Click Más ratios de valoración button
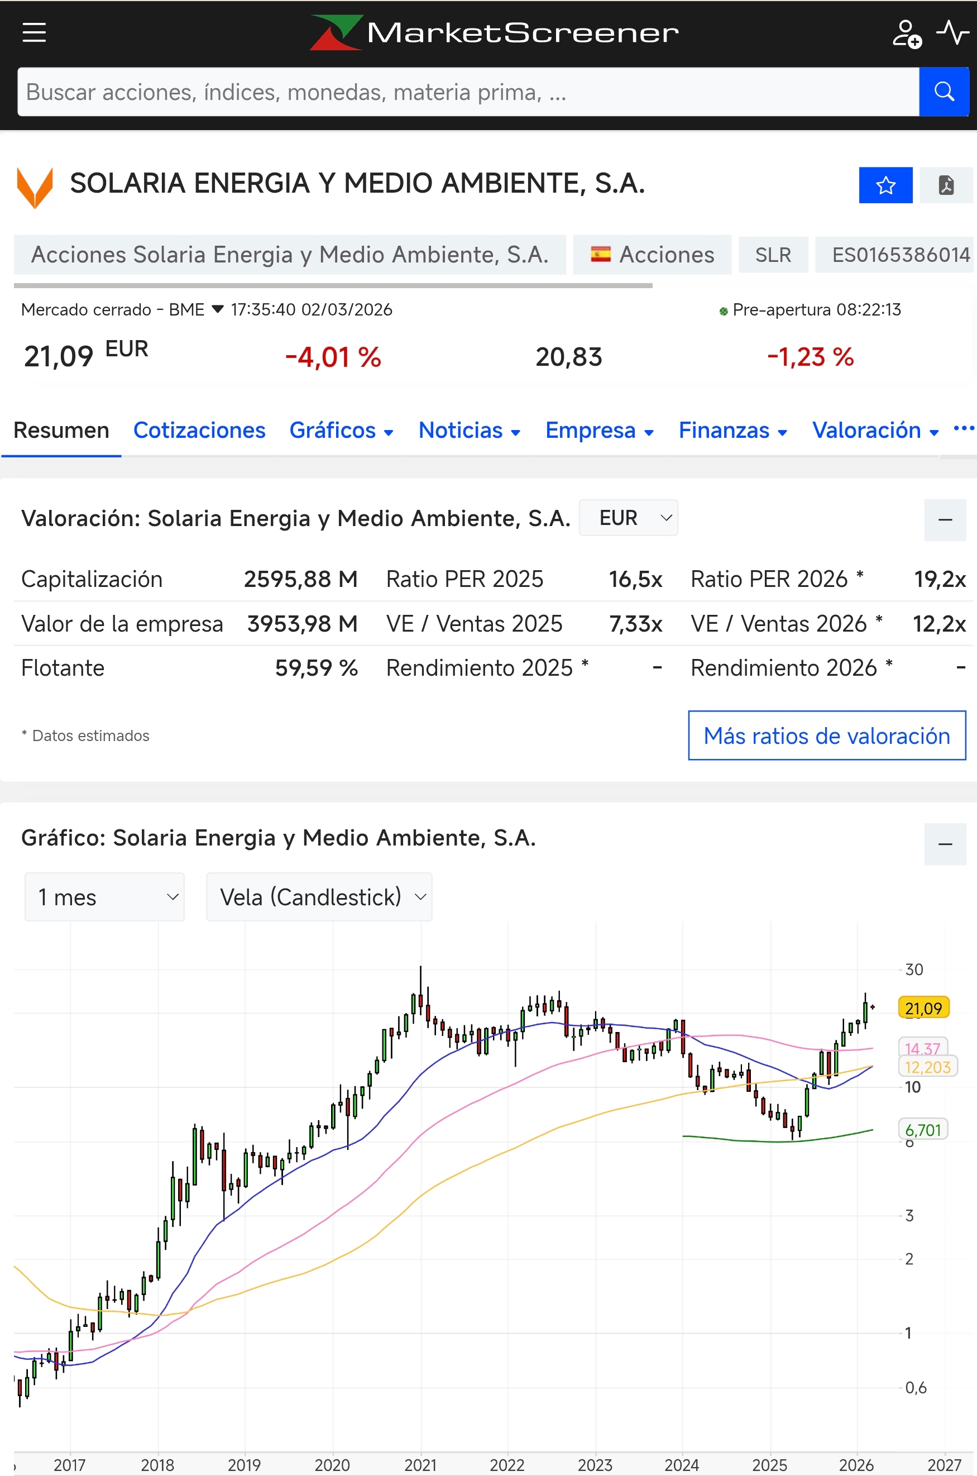977x1476 pixels. click(827, 735)
